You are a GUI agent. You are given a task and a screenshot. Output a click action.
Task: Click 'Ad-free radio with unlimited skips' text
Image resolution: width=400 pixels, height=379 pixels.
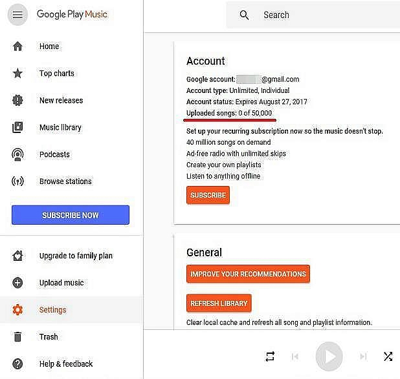tap(236, 154)
